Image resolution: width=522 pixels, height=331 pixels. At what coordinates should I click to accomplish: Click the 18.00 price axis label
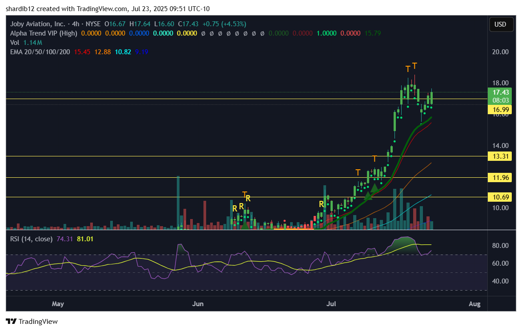click(500, 83)
